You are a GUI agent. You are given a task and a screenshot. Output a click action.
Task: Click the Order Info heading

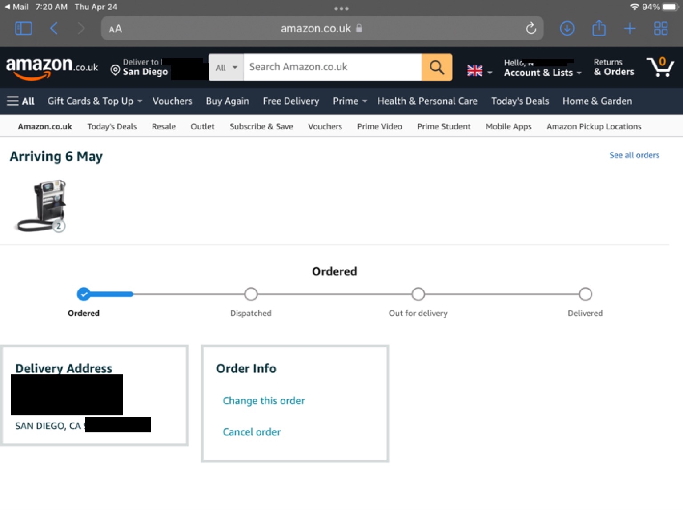pyautogui.click(x=246, y=368)
